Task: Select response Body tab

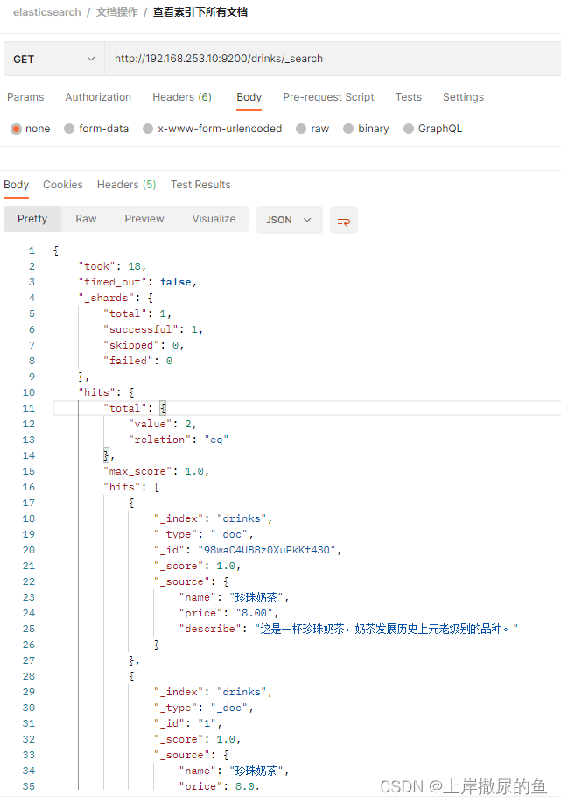Action: pyautogui.click(x=16, y=185)
